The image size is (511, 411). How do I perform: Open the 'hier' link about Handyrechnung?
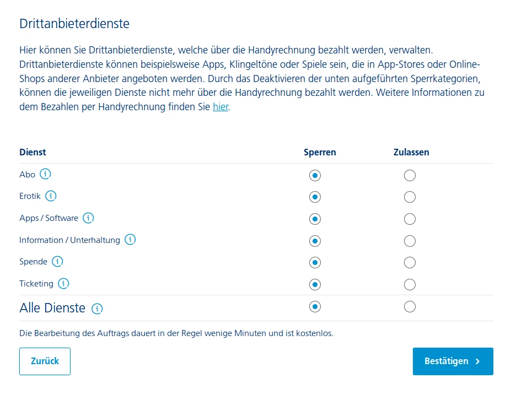[220, 107]
